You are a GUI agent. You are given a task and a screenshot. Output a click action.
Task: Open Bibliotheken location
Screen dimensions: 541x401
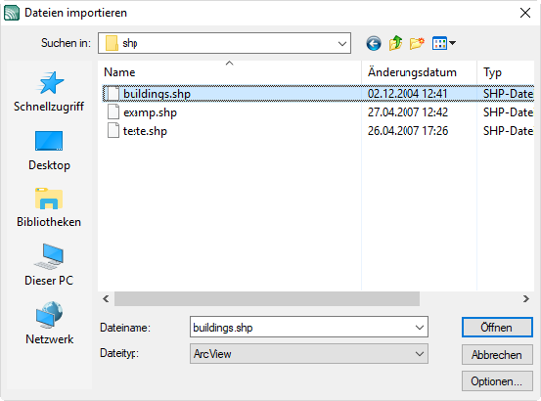click(x=49, y=208)
